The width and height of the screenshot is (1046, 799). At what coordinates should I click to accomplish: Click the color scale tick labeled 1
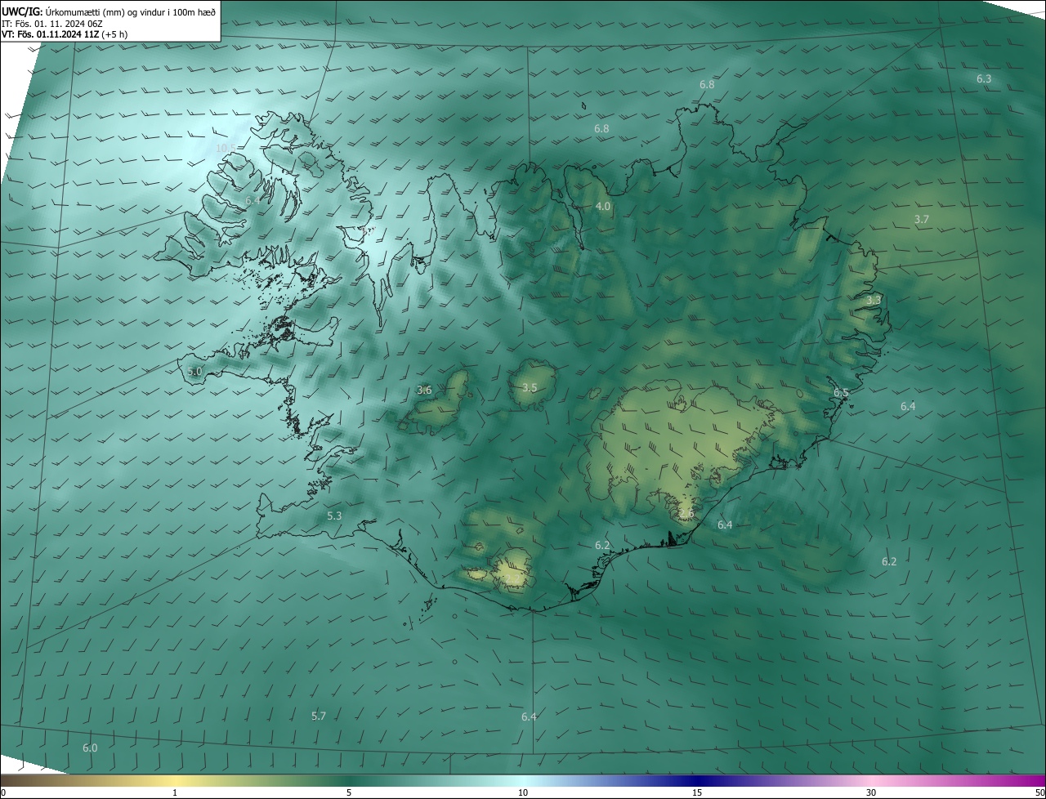tap(175, 792)
